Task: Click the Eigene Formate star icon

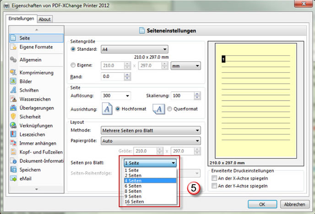Action: tap(13, 47)
